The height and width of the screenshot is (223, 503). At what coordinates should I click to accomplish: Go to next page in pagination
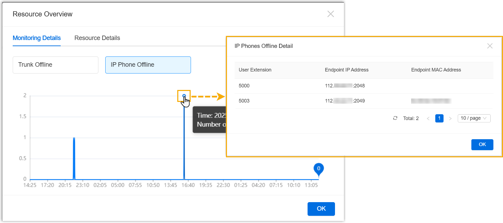450,118
